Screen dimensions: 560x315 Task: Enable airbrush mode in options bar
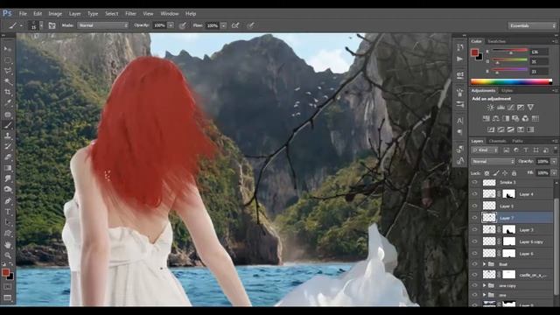tap(235, 25)
